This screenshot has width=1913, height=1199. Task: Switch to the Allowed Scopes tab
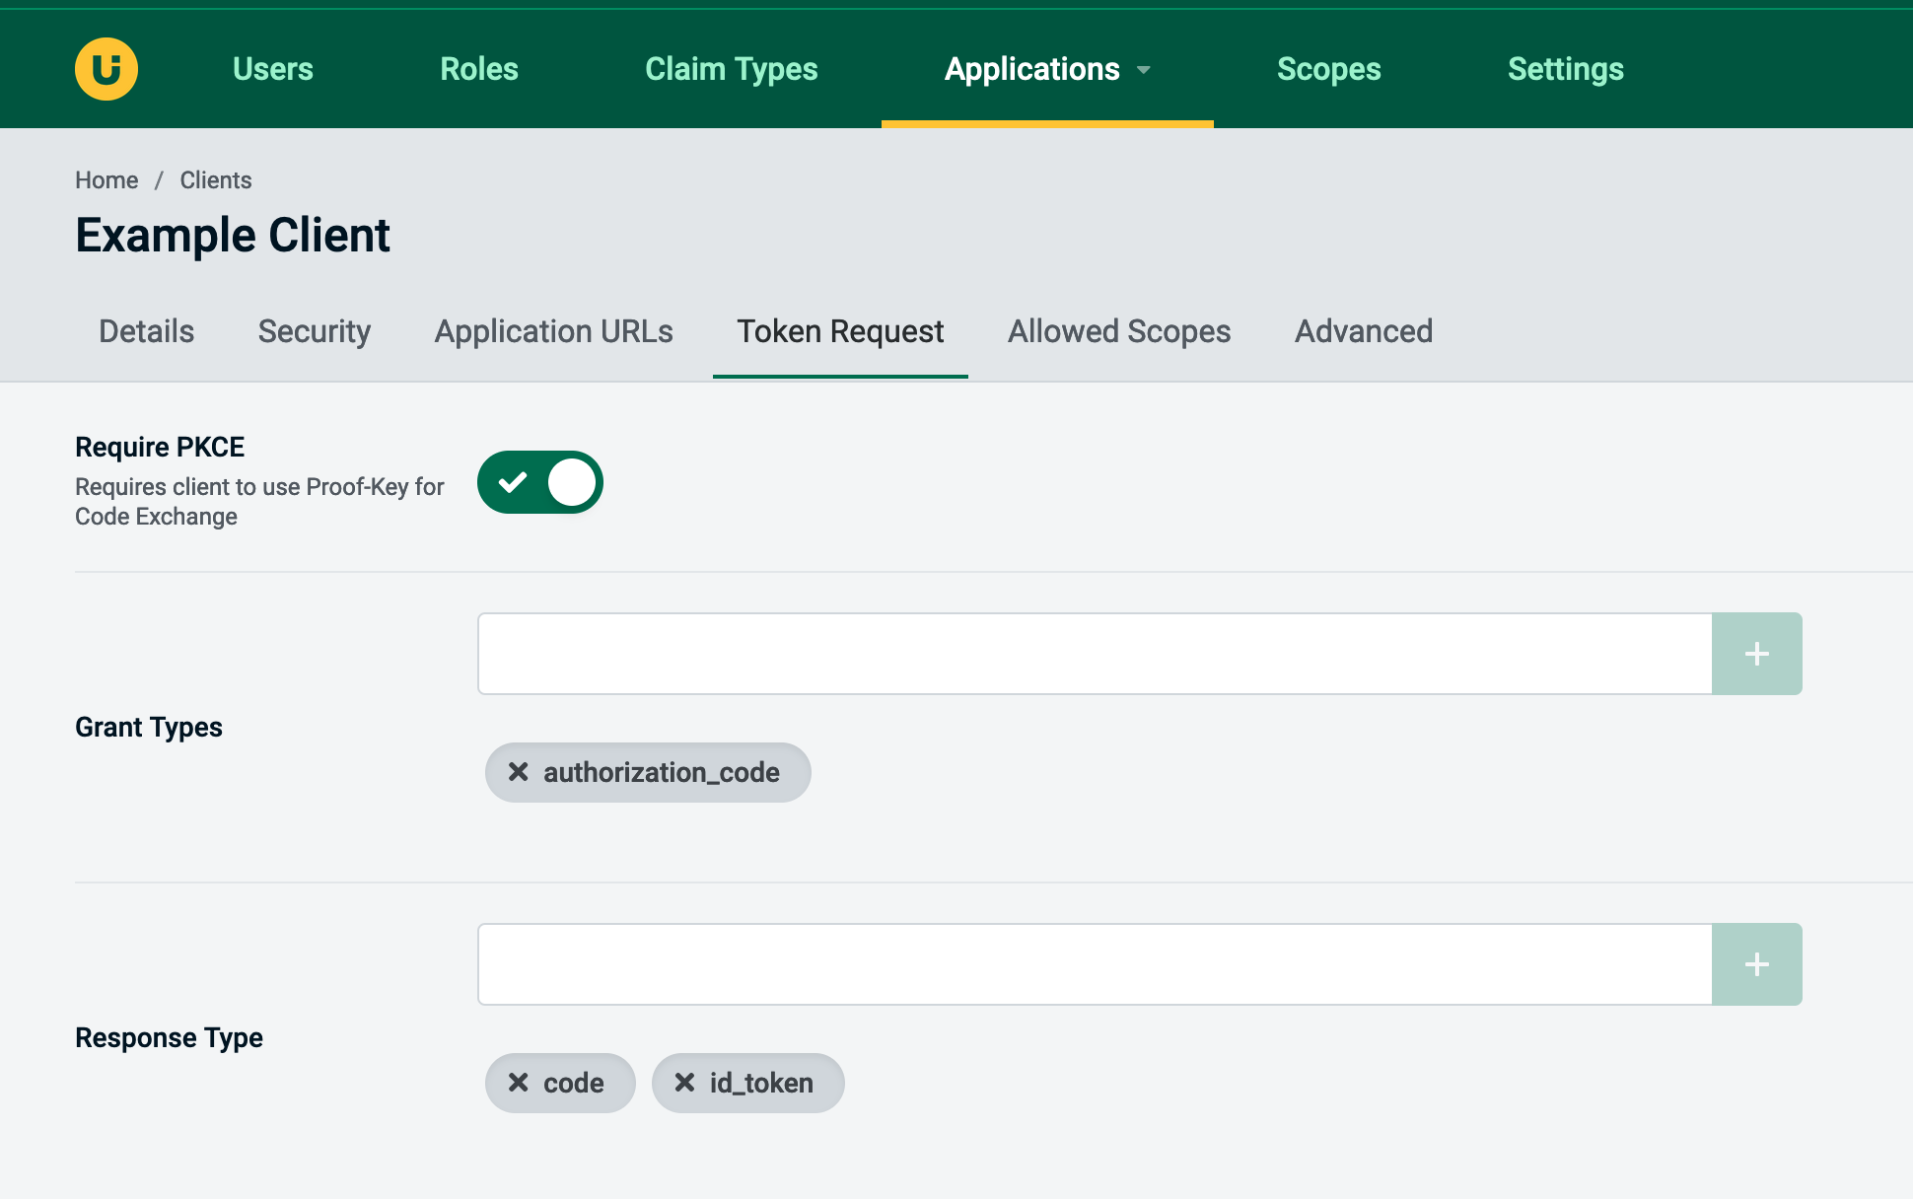click(x=1119, y=331)
